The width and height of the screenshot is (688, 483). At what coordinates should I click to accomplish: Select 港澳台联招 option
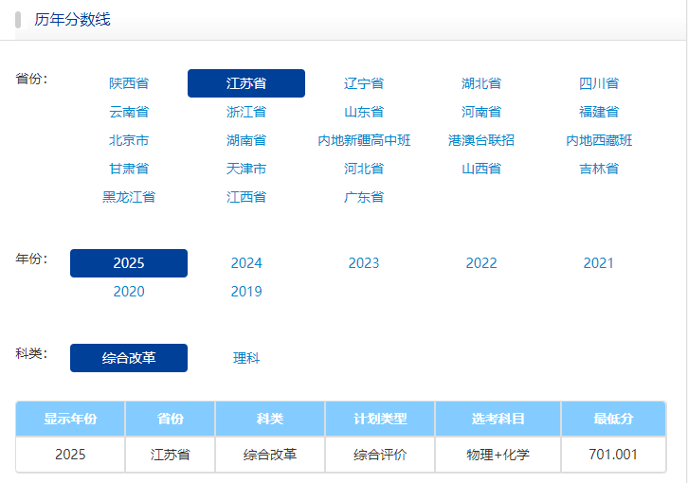tap(481, 140)
